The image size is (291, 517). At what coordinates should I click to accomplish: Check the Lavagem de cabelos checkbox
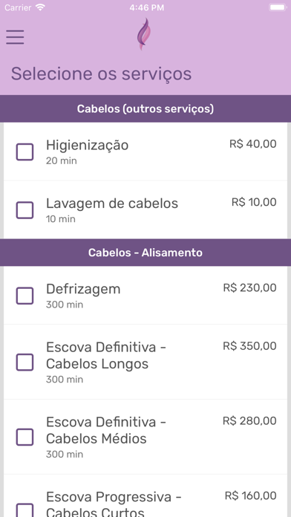pyautogui.click(x=24, y=210)
